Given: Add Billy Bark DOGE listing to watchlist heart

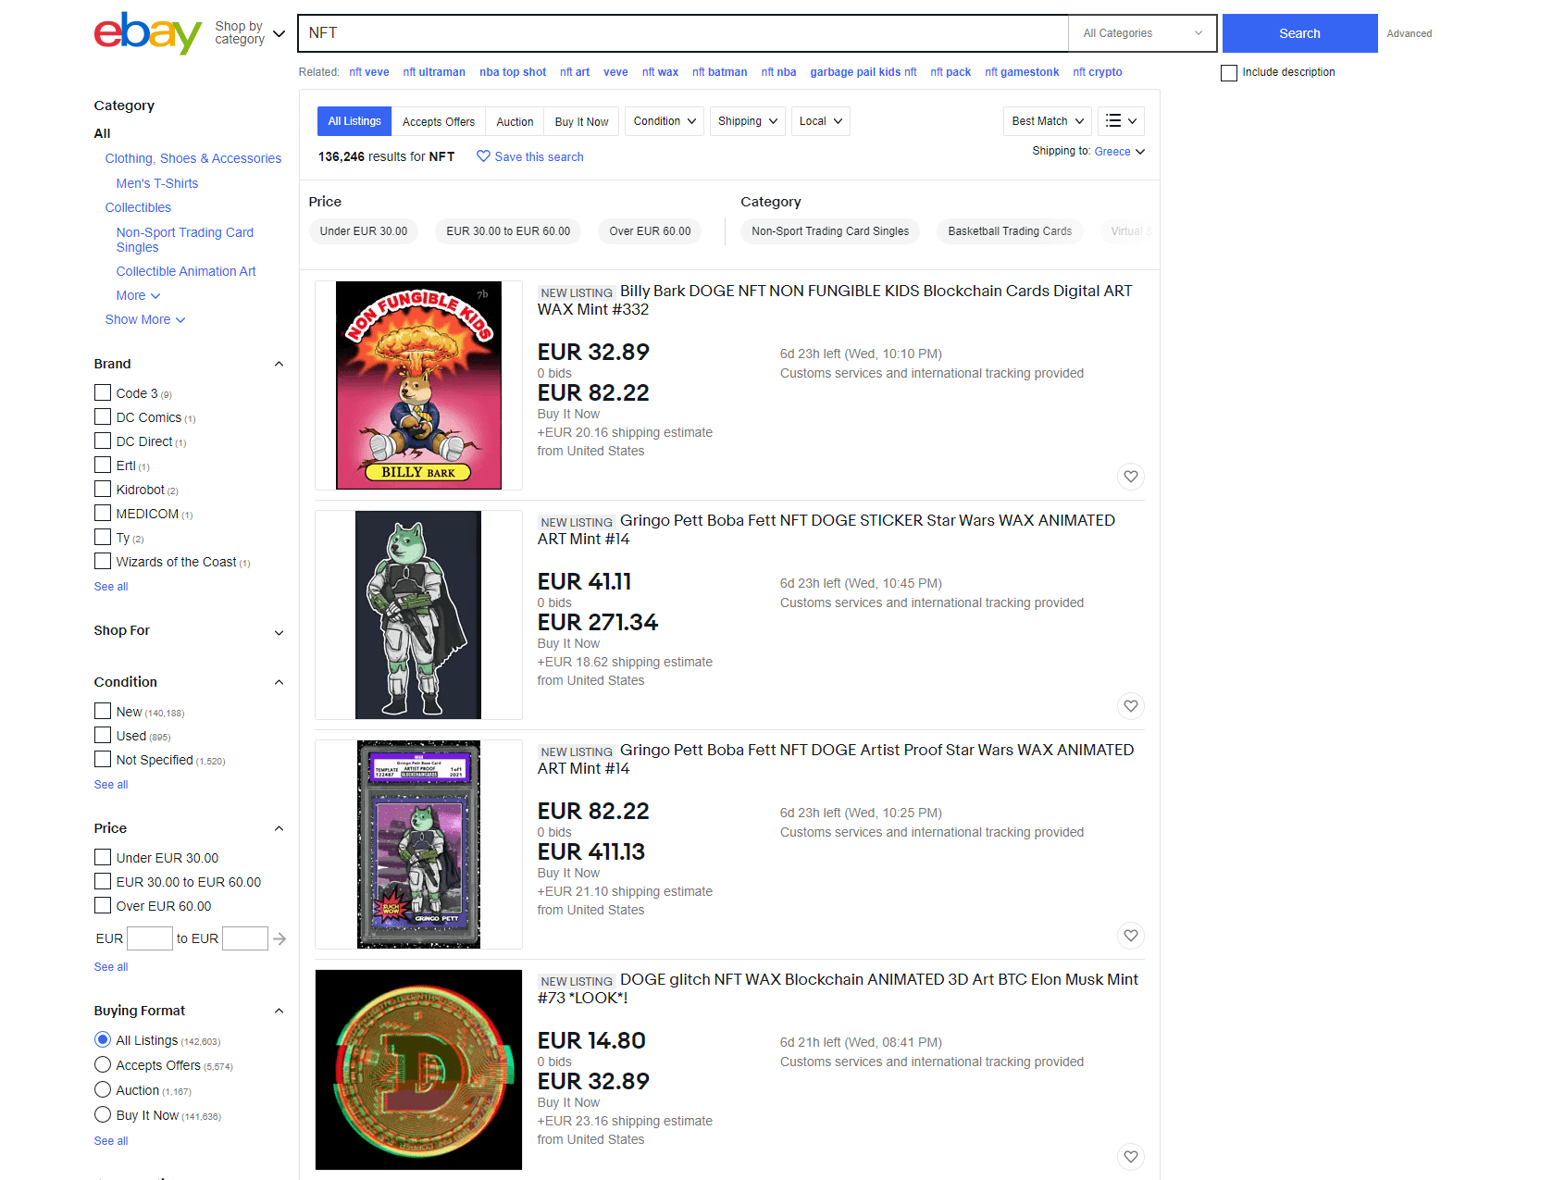Looking at the screenshot, I should click(x=1131, y=477).
